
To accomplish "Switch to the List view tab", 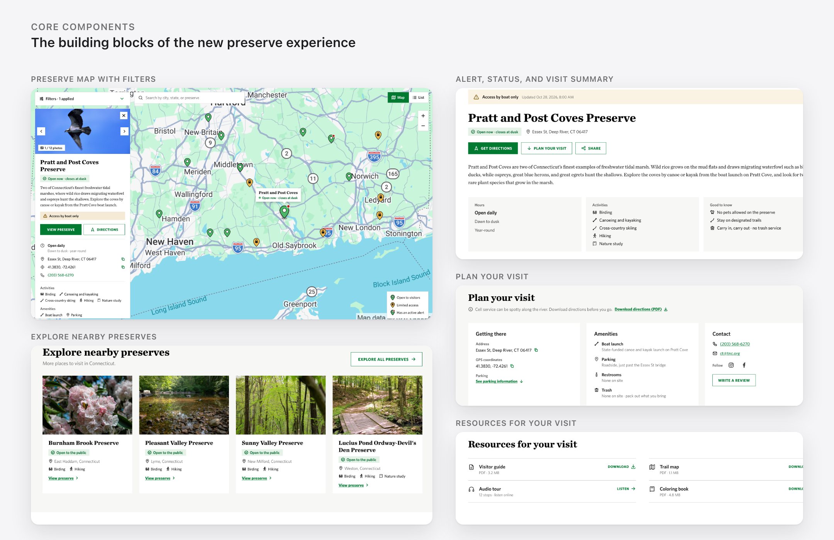I will (x=419, y=98).
